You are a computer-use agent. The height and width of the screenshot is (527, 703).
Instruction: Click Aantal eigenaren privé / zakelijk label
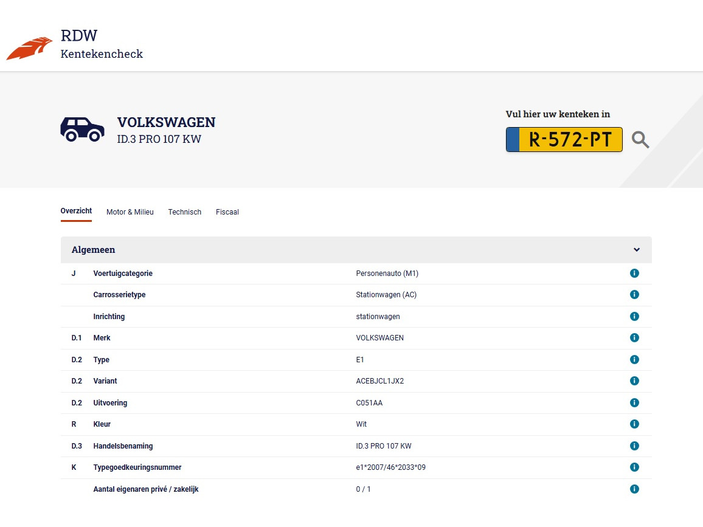[146, 489]
